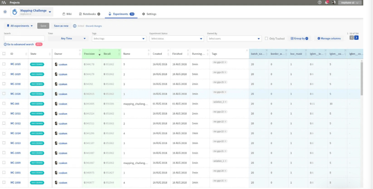Remove the Owner column with its X
373x189 pixels.
pos(80,50)
